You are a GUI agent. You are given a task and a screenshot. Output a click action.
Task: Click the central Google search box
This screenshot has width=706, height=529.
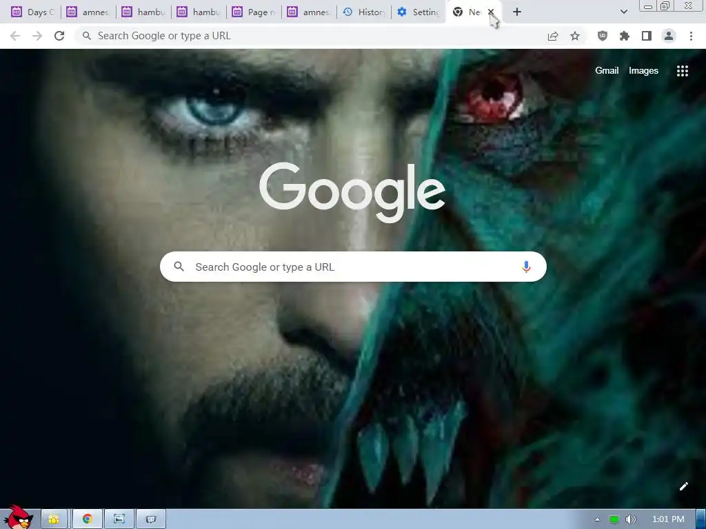pyautogui.click(x=353, y=267)
